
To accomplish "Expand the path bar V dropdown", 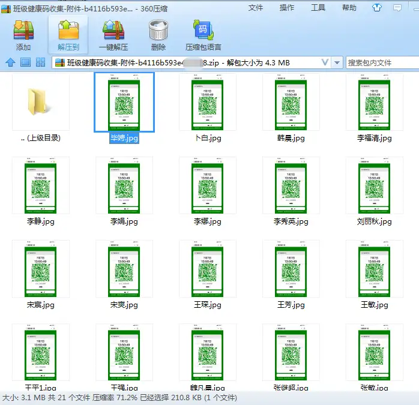I will [325, 62].
